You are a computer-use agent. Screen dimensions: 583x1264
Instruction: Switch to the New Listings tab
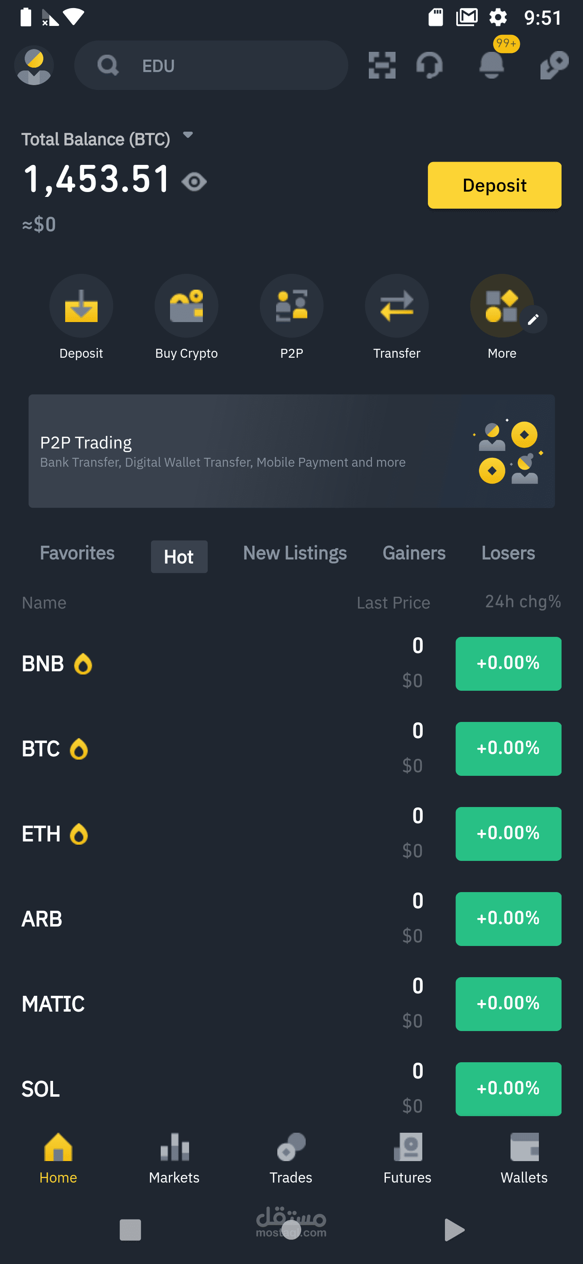pos(295,553)
